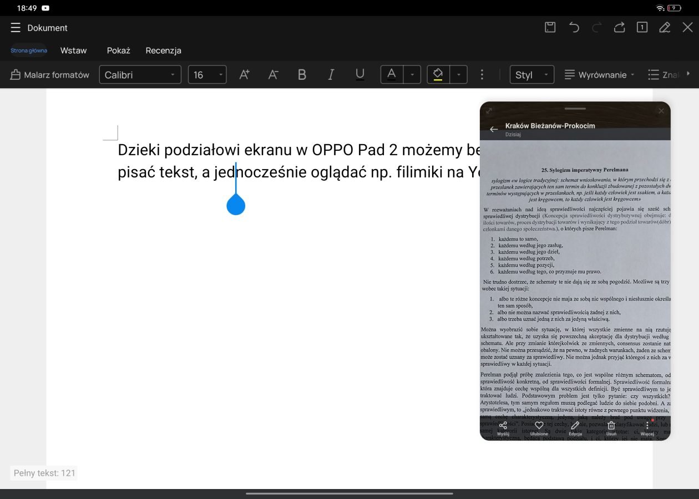
Task: Switch to the Pokaż tab
Action: pyautogui.click(x=119, y=50)
